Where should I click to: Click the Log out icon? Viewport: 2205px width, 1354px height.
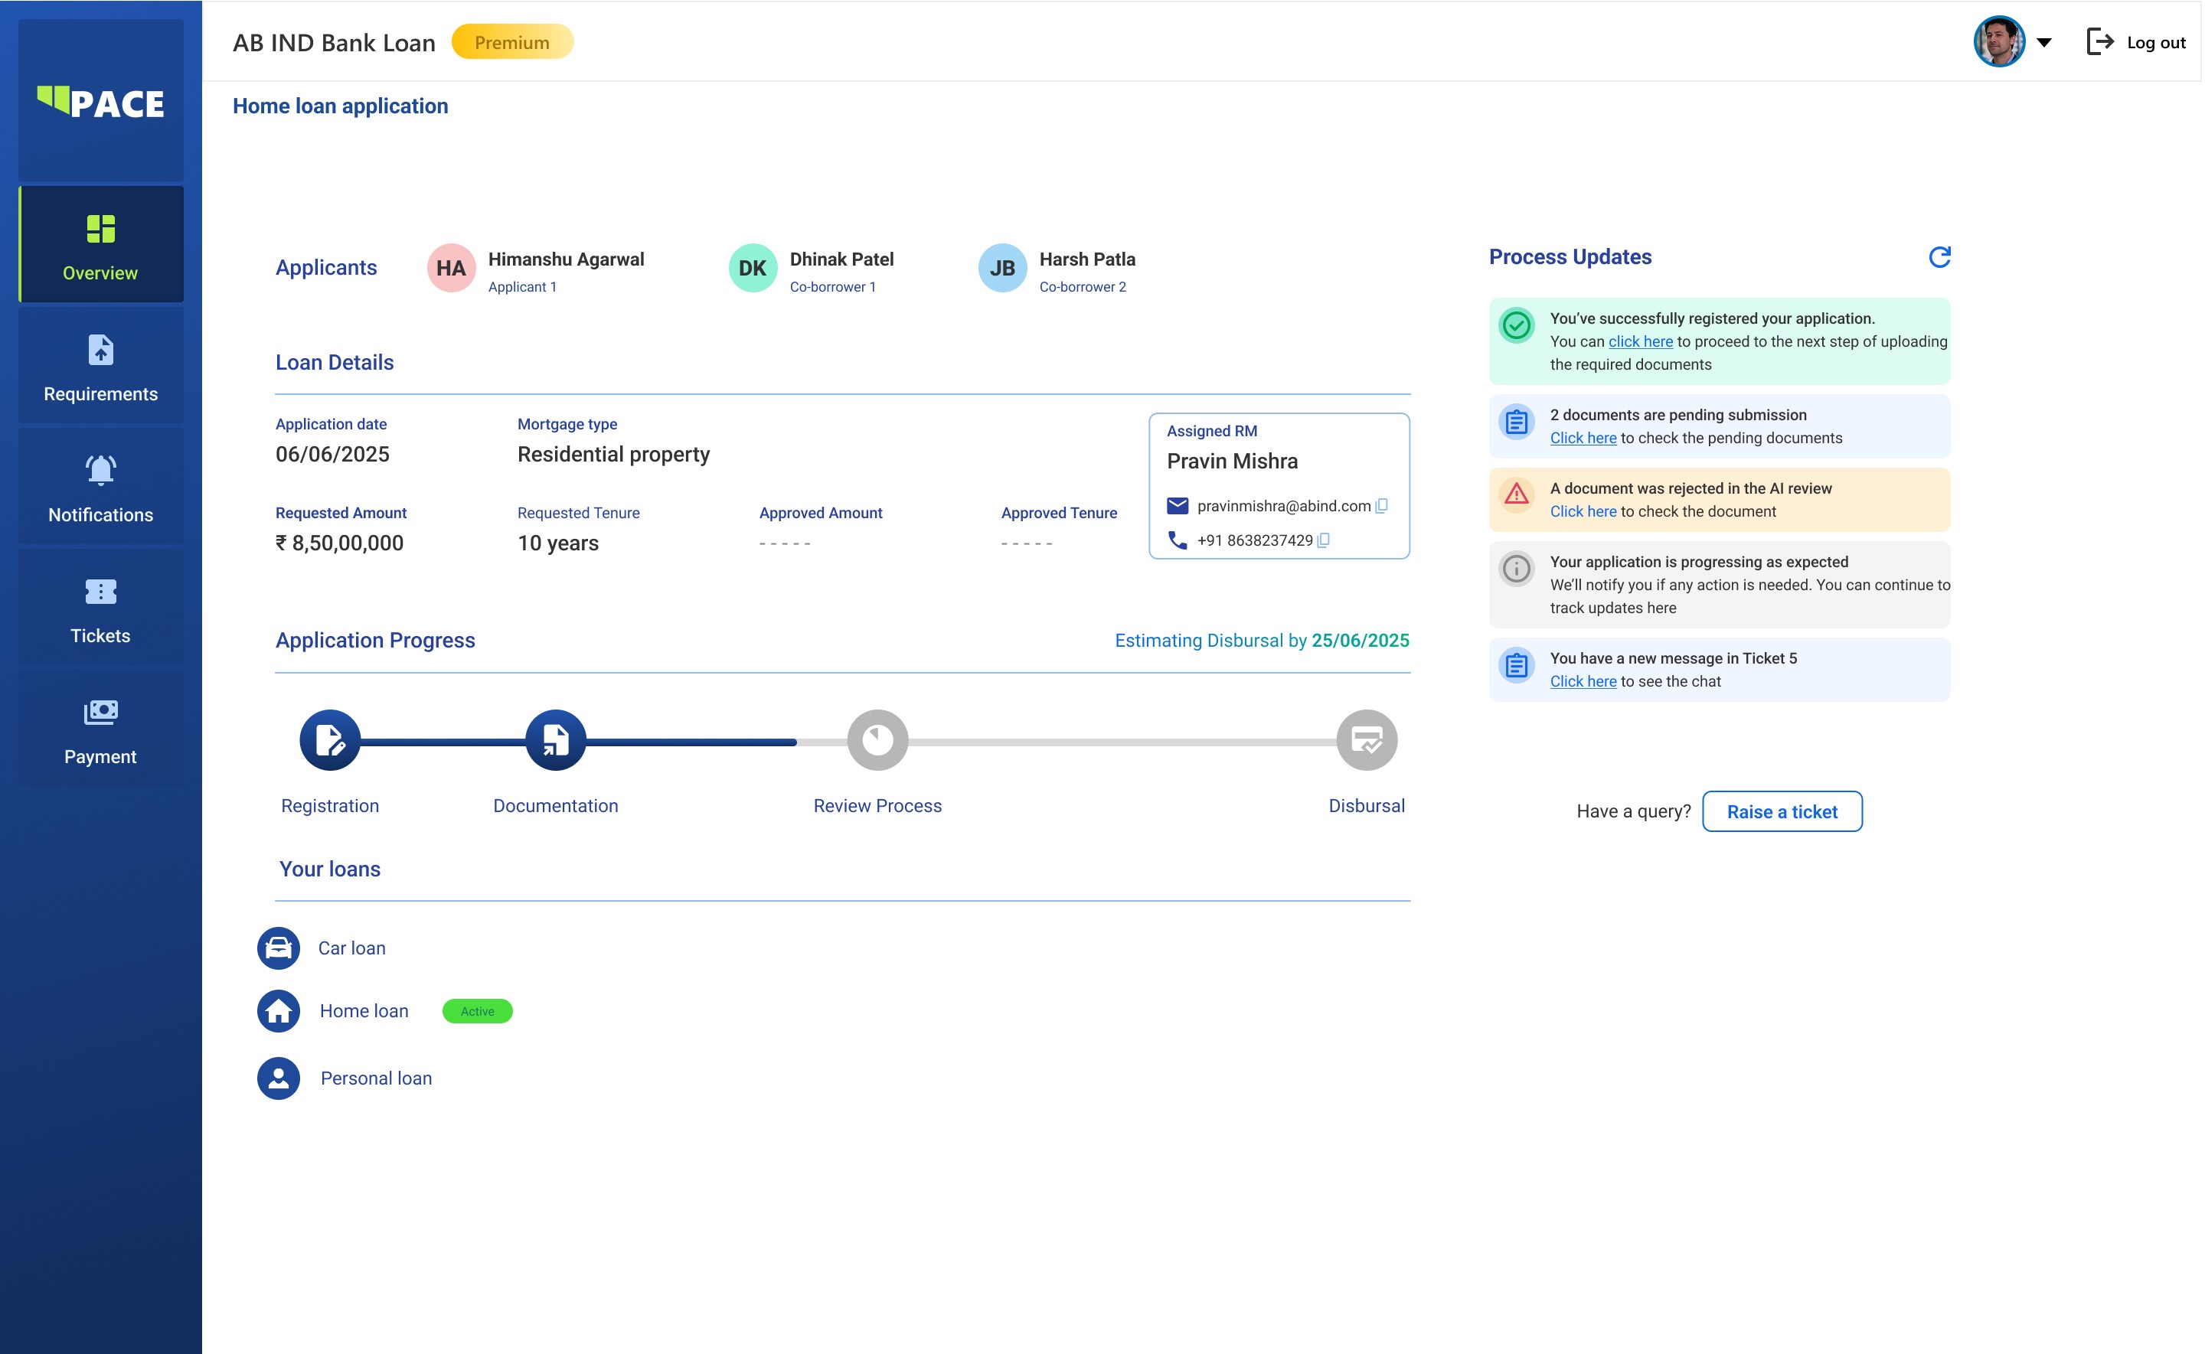[2099, 42]
